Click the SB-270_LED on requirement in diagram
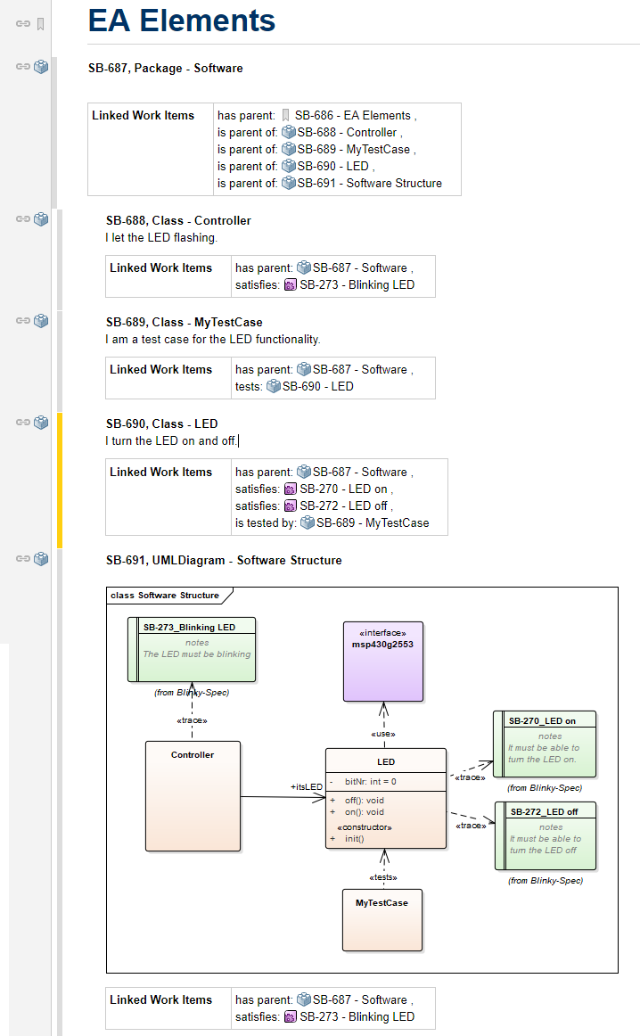The image size is (640, 1036). coord(545,744)
